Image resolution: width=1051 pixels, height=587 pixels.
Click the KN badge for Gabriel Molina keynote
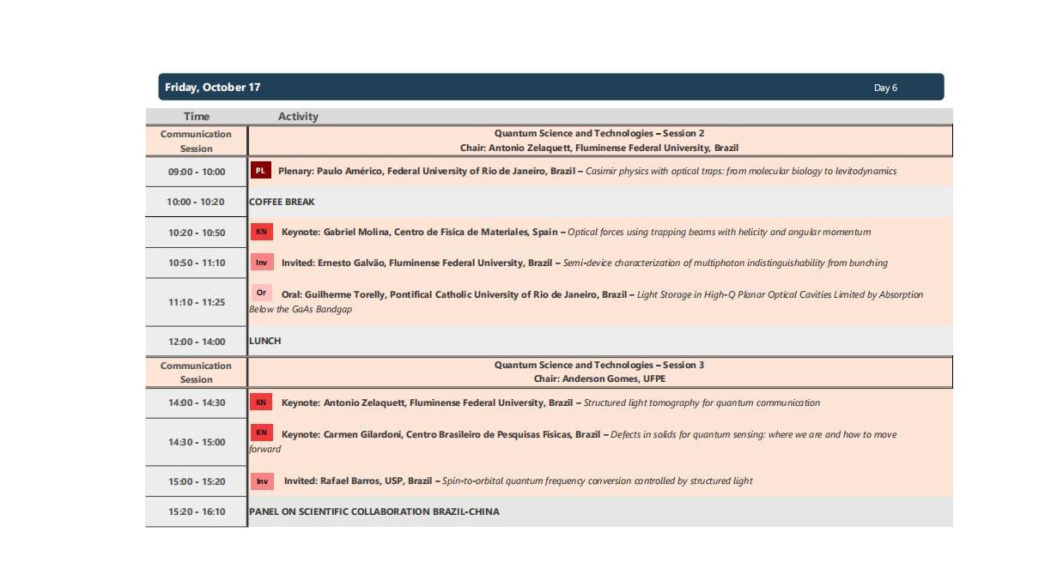tap(261, 232)
